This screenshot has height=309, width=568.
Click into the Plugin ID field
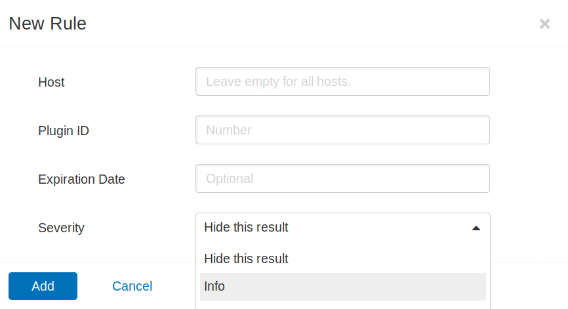point(342,130)
